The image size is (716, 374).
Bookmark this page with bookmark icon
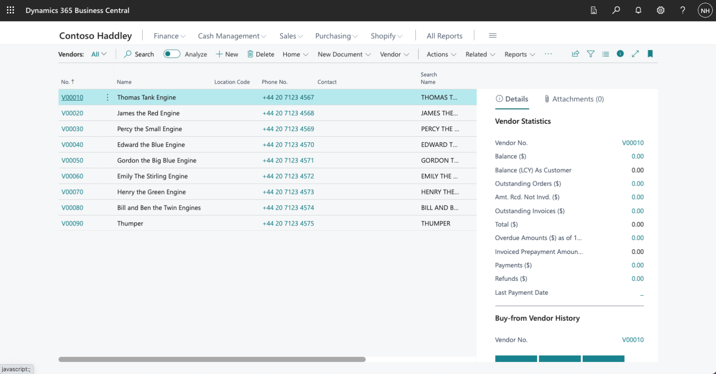tap(650, 54)
